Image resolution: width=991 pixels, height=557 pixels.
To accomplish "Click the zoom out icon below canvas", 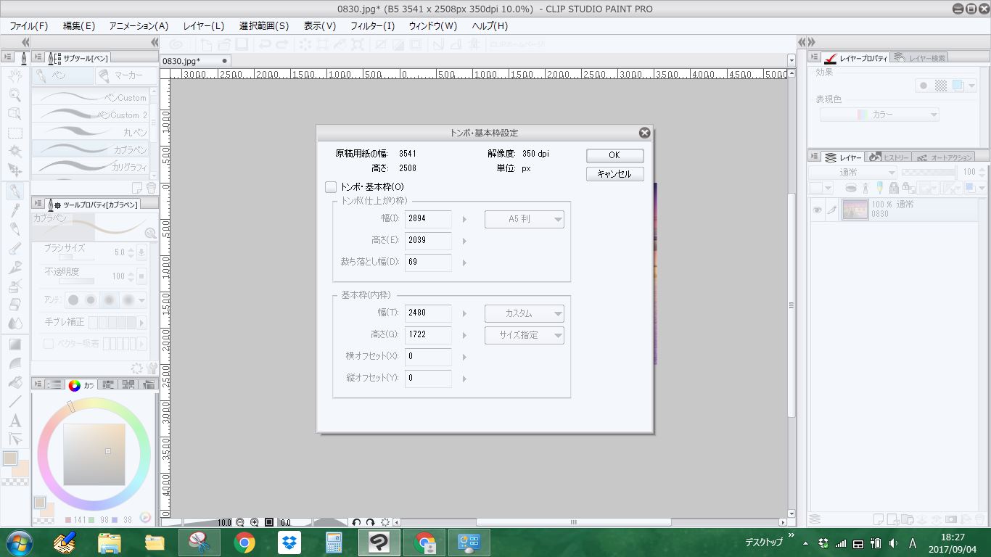I will pyautogui.click(x=240, y=522).
